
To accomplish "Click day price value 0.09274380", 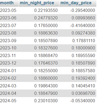I will click(x=83, y=33).
